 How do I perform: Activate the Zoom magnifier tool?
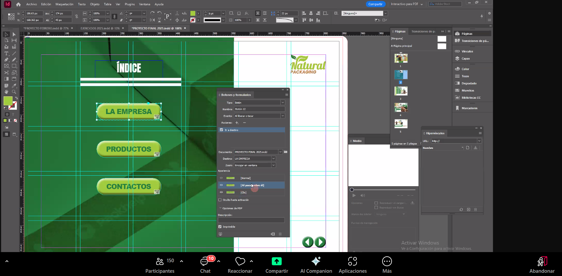point(14,92)
